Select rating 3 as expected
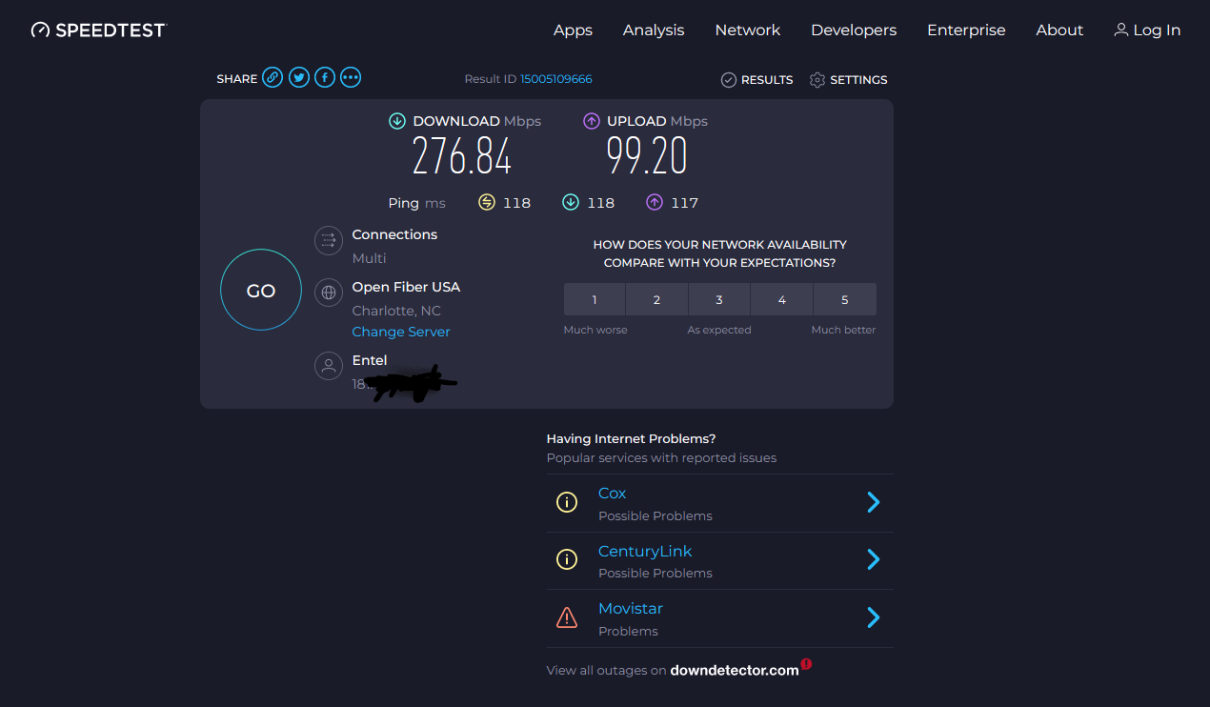 (x=719, y=299)
